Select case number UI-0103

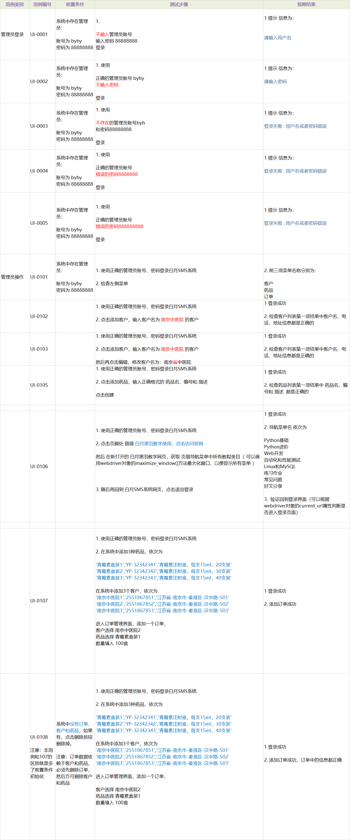[39, 349]
